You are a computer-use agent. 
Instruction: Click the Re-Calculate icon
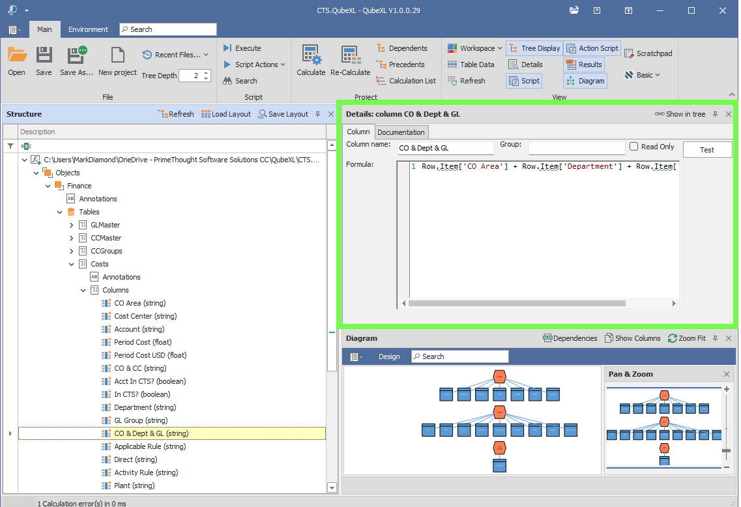[350, 60]
